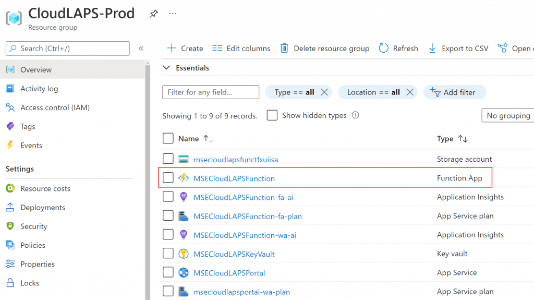
Task: Sort the list by Name column arrows
Action: click(208, 139)
